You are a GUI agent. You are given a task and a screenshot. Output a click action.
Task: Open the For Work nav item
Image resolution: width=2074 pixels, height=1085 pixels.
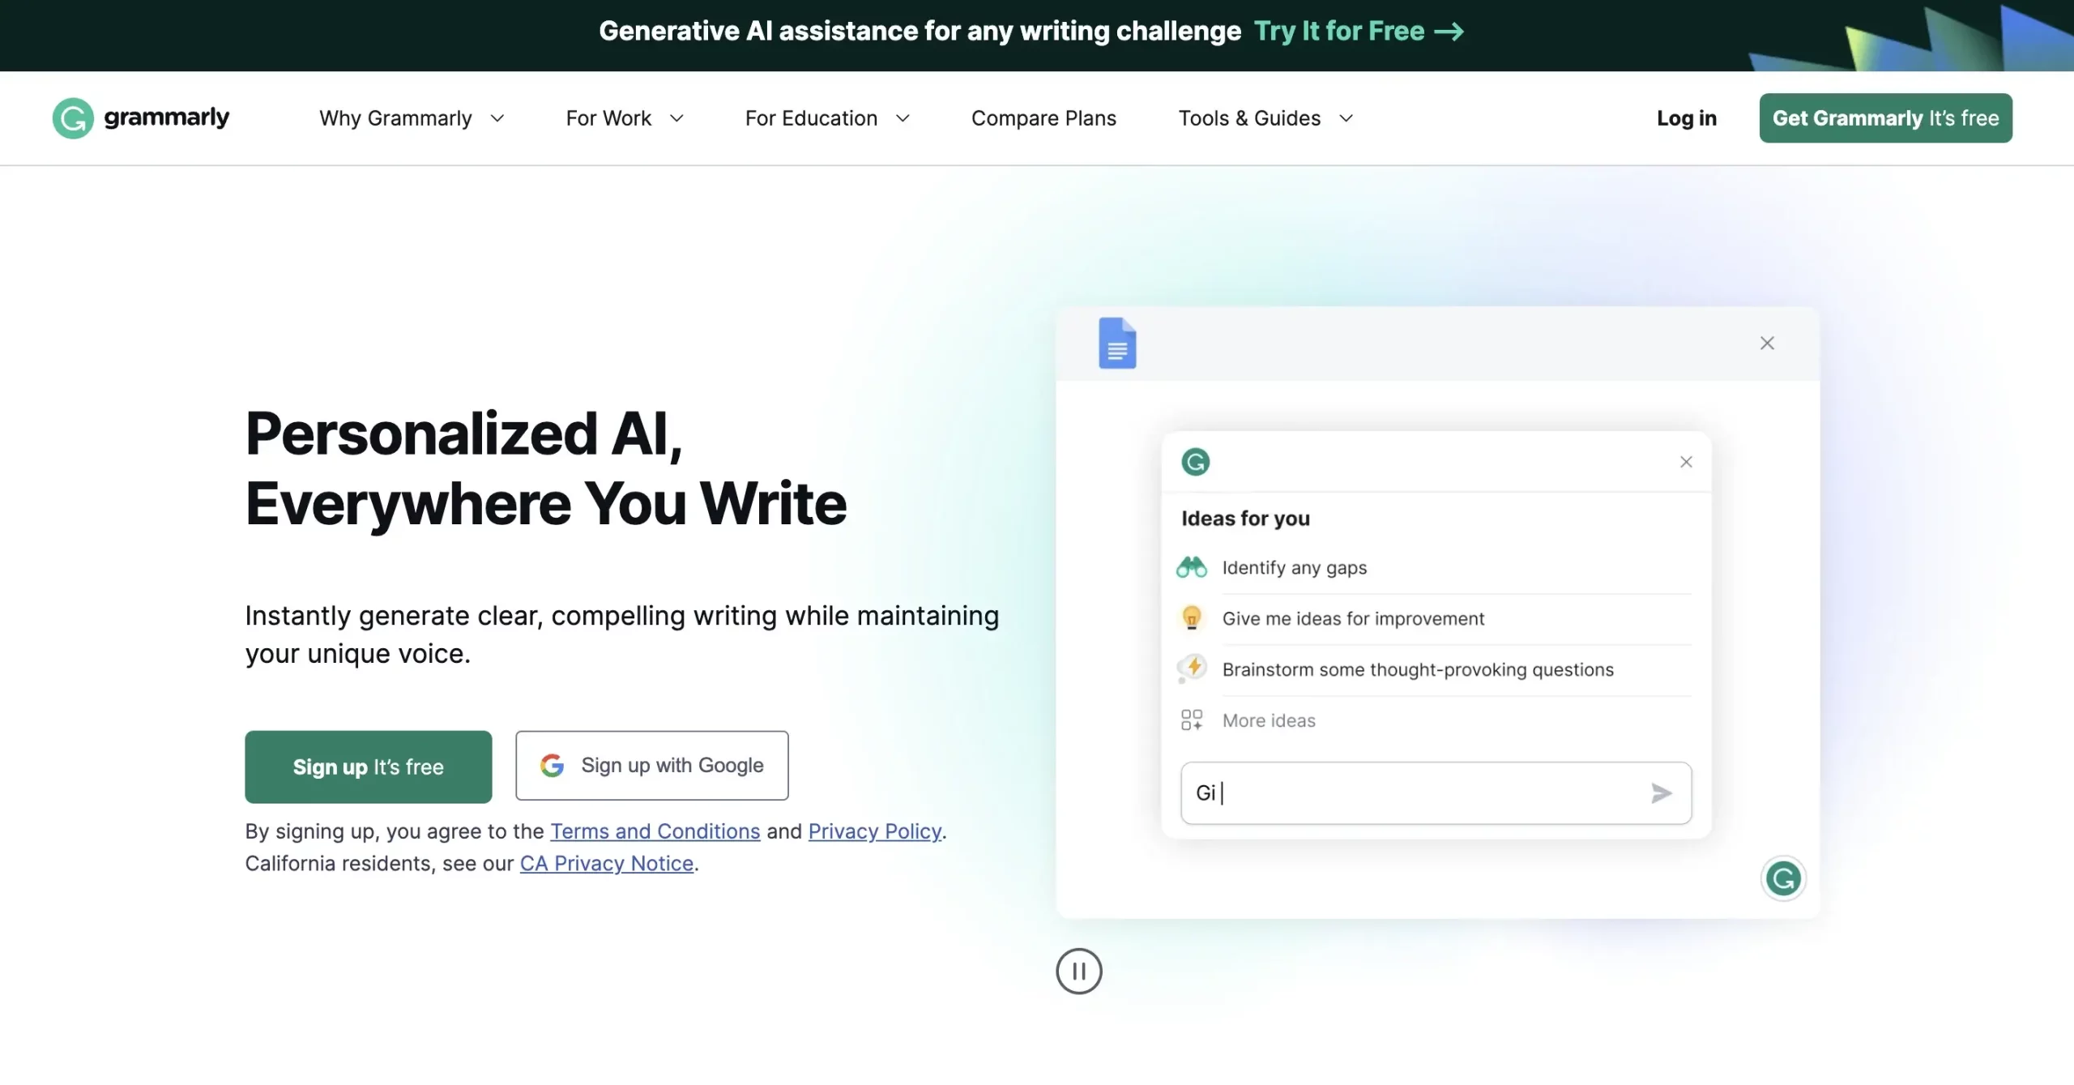(x=608, y=118)
